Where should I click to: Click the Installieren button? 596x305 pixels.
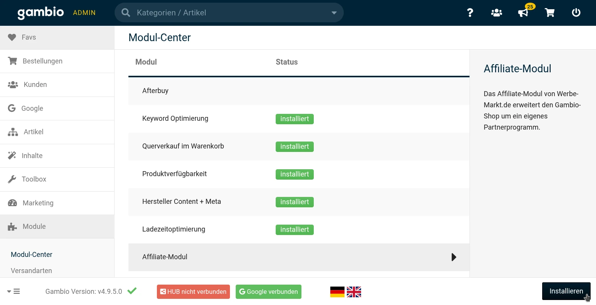pos(566,291)
